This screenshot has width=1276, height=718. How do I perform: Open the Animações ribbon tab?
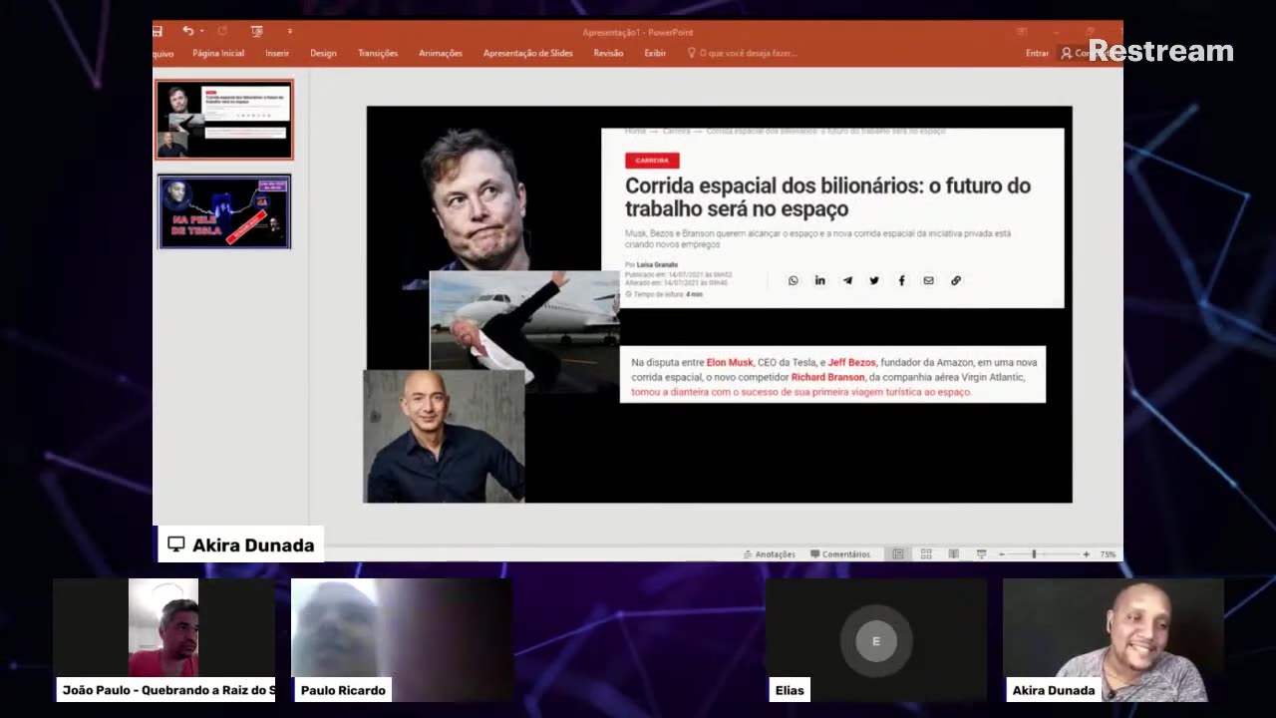441,53
